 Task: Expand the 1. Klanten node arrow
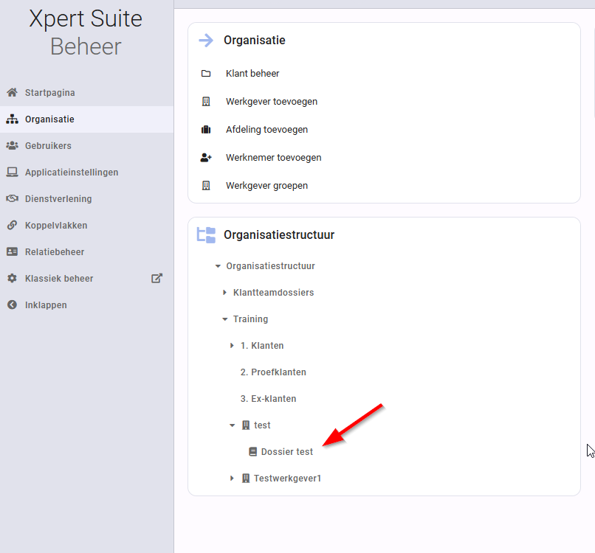click(232, 346)
